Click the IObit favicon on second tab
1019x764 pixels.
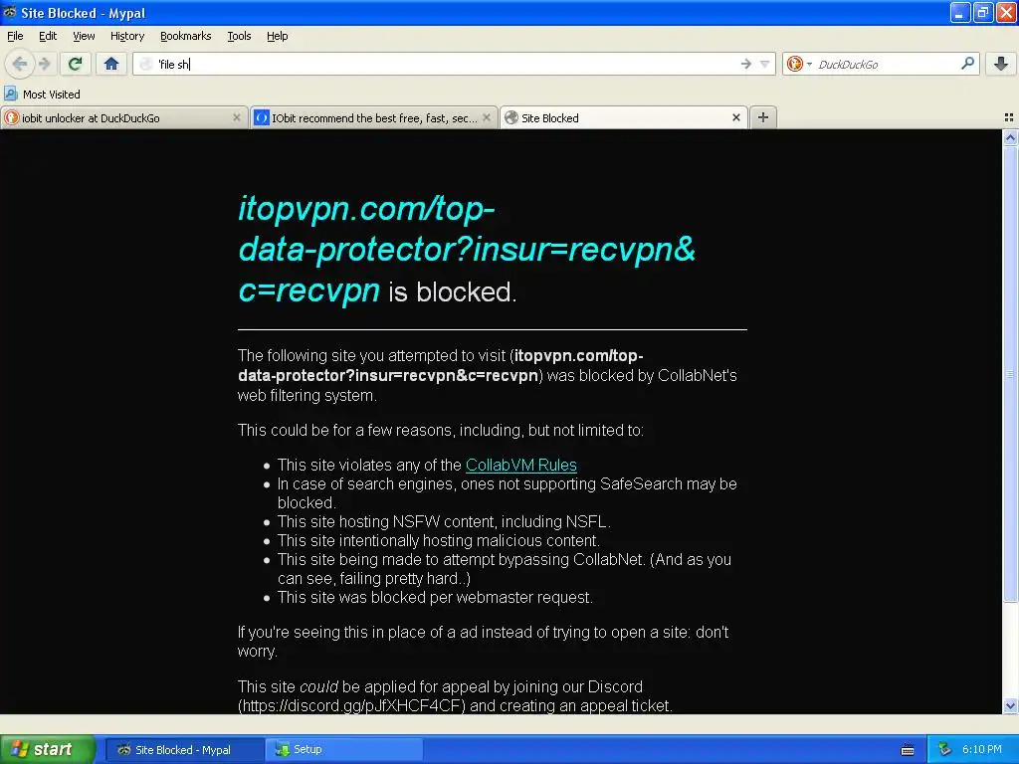click(262, 117)
